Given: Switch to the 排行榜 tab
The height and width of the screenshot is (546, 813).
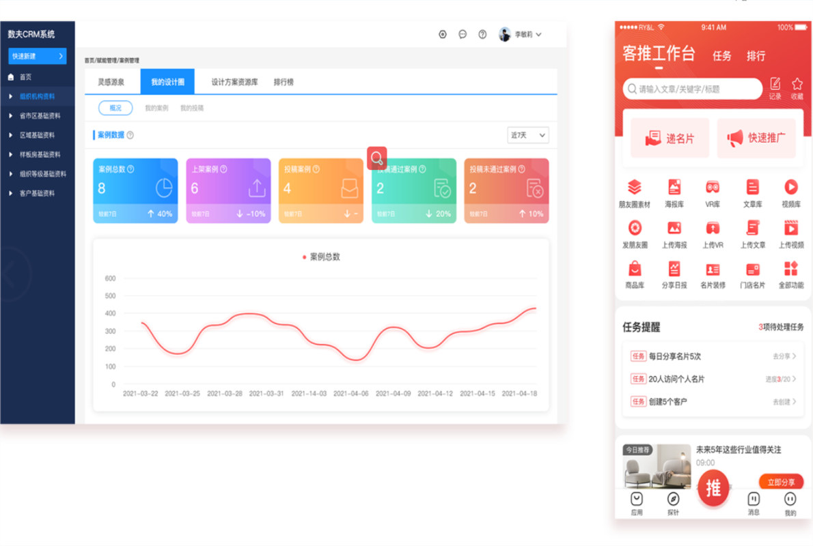Looking at the screenshot, I should 284,82.
